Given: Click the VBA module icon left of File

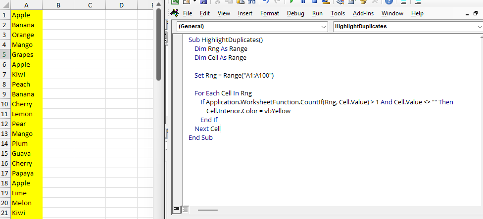Looking at the screenshot, I should pyautogui.click(x=174, y=13).
